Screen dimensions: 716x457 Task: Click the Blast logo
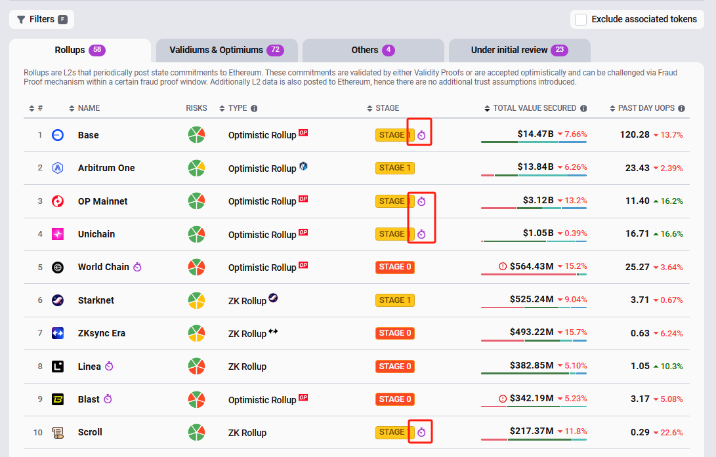(x=58, y=399)
